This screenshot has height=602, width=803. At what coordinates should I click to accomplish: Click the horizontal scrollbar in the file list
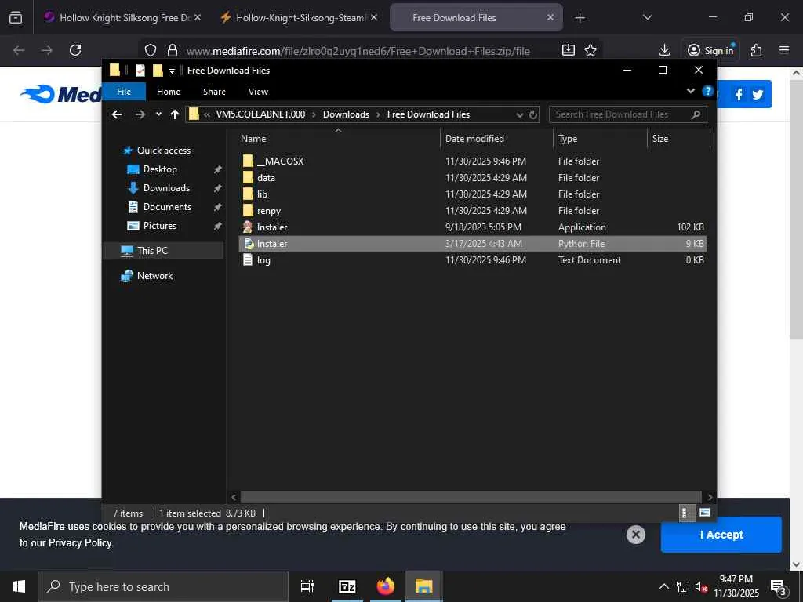pyautogui.click(x=471, y=497)
